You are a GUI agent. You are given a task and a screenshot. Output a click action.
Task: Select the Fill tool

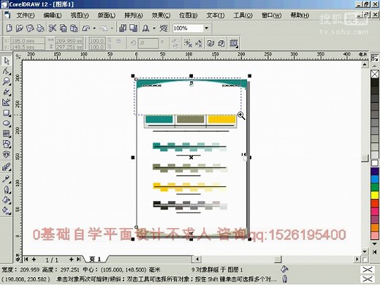pyautogui.click(x=7, y=200)
